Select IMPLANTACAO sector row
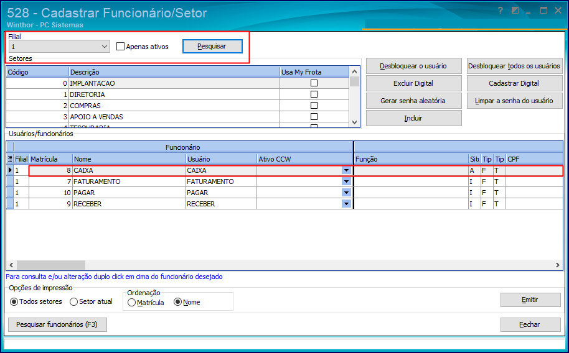Screen dimensions: 569x353 click(x=177, y=83)
